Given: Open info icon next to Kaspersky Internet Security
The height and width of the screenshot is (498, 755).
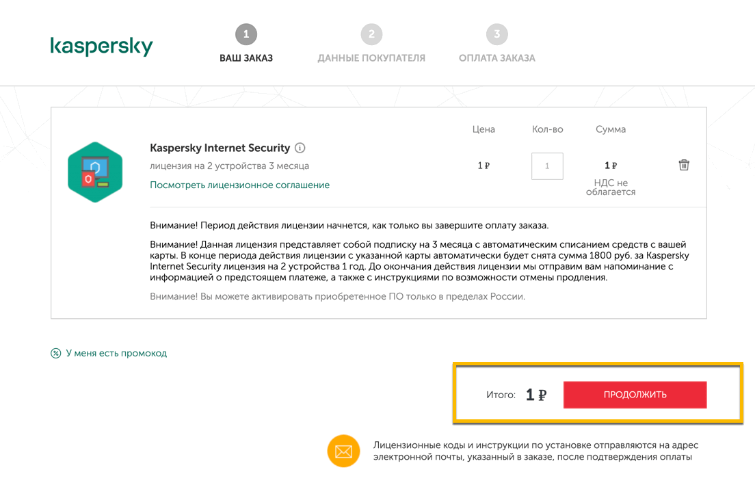Looking at the screenshot, I should point(300,148).
